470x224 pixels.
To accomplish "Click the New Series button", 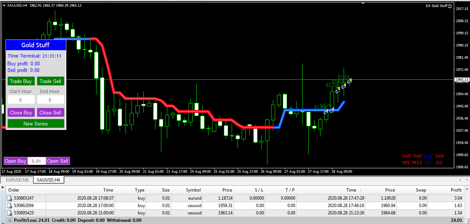I will coord(36,124).
